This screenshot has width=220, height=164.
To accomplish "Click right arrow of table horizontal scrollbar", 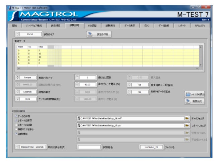I will (197, 68).
